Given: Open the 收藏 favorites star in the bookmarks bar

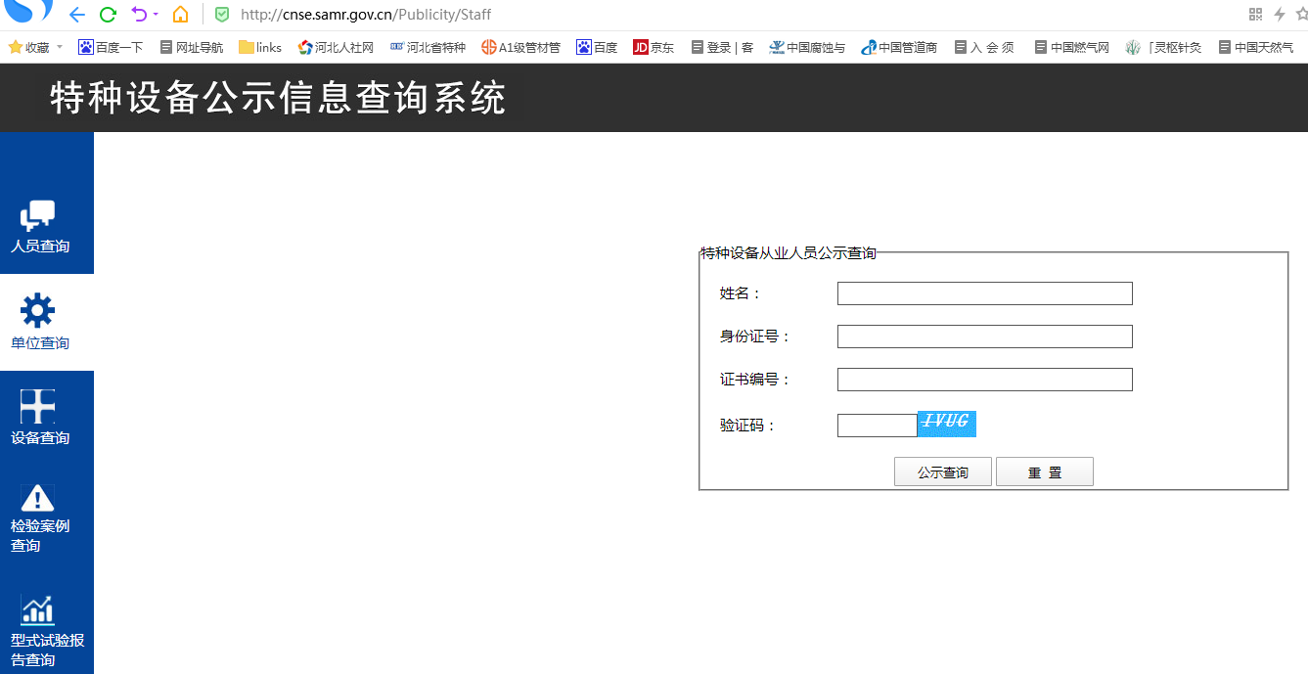Looking at the screenshot, I should (29, 47).
